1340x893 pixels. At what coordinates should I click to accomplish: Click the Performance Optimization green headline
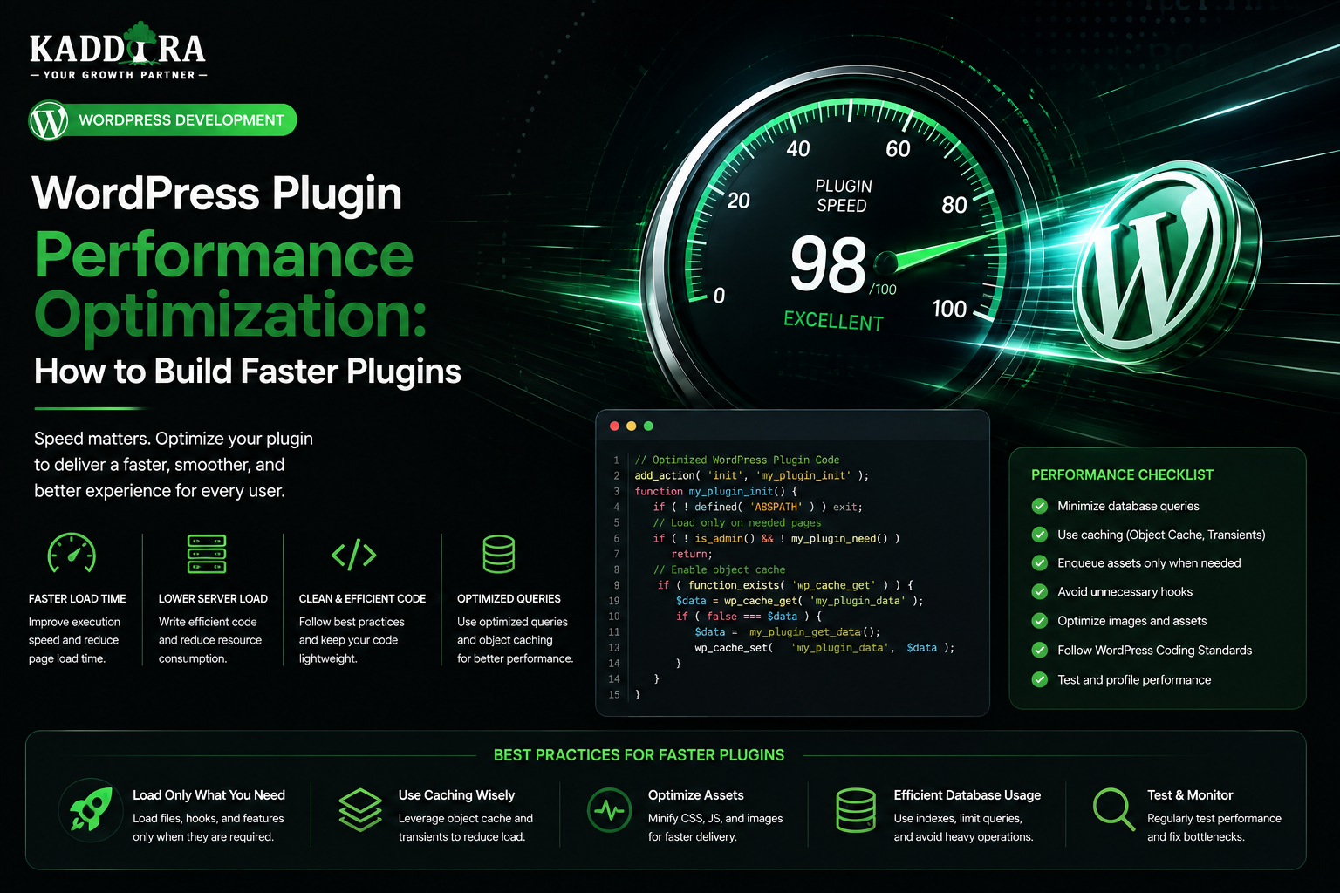tap(230, 285)
